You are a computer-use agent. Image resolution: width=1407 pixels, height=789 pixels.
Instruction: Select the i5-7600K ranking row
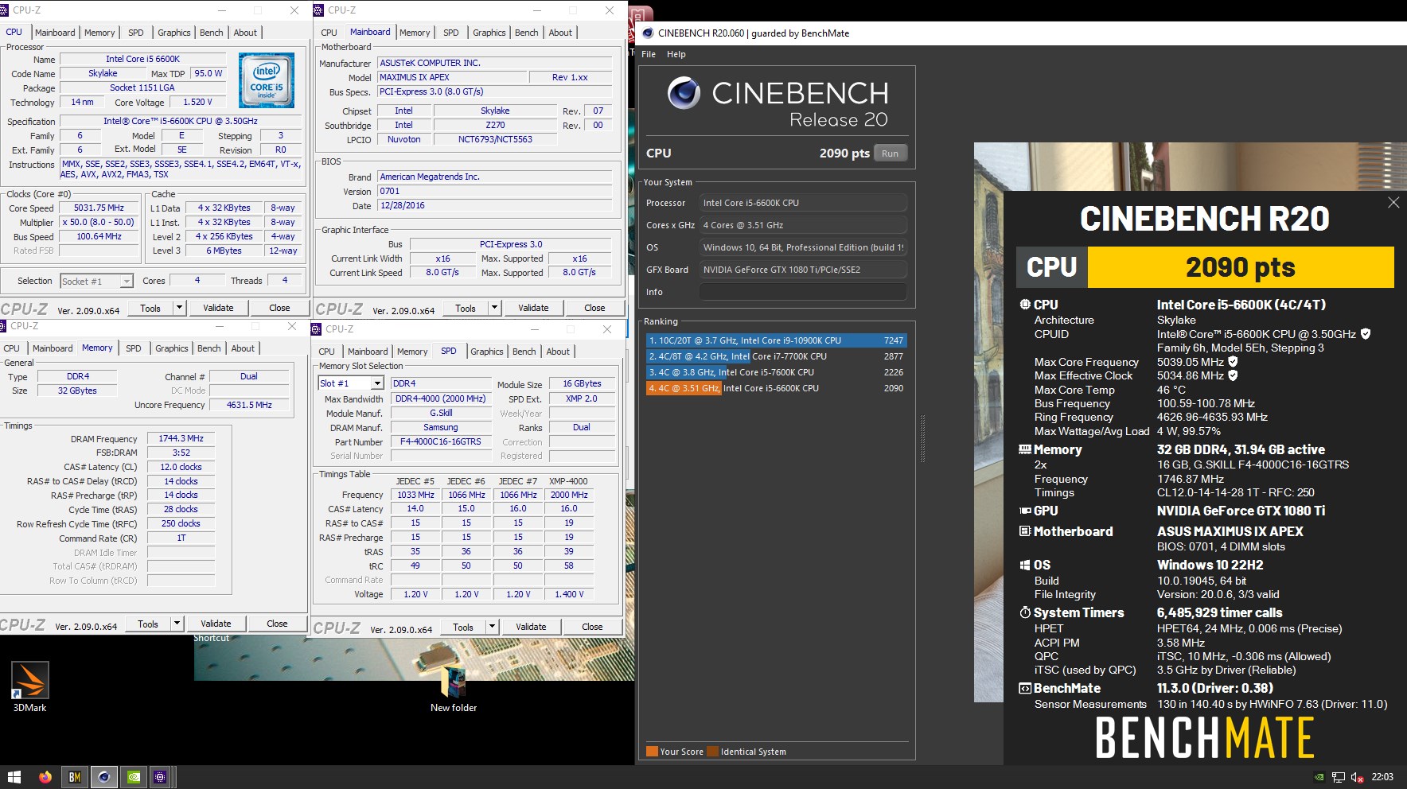coord(776,372)
